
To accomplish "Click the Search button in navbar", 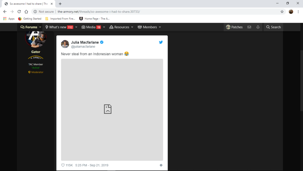I will [x=273, y=27].
